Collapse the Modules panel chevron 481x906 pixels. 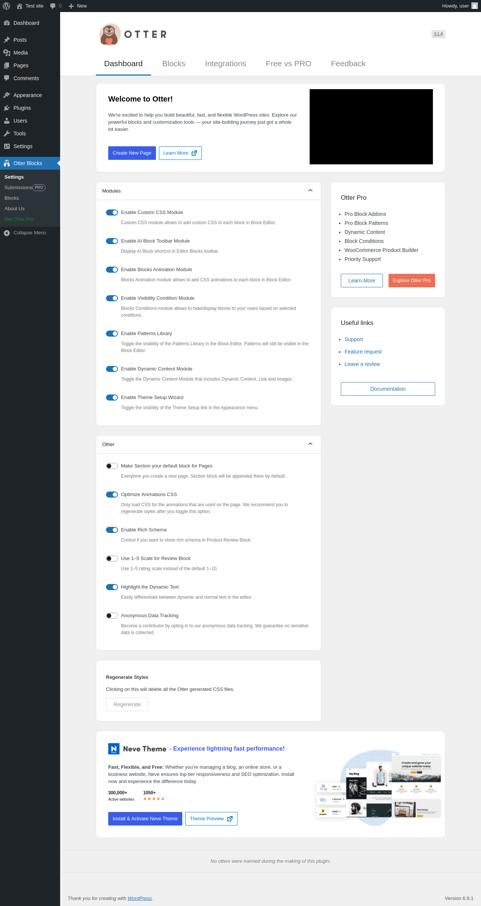point(310,191)
